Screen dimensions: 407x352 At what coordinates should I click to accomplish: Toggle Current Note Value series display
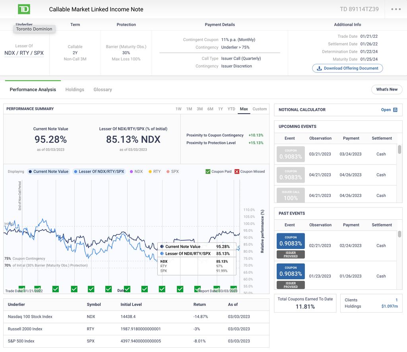(x=48, y=172)
